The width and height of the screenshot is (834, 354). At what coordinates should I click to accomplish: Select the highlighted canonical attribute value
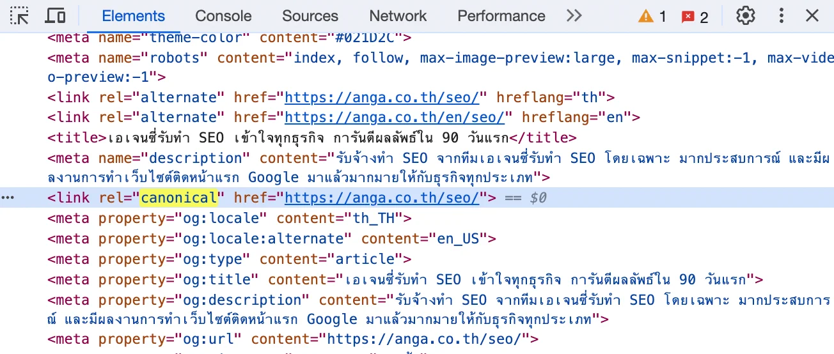pos(179,198)
